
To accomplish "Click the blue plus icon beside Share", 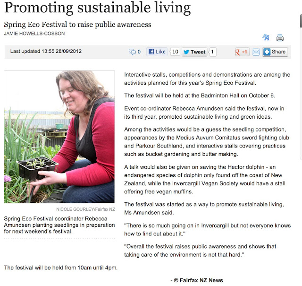I will (267, 52).
